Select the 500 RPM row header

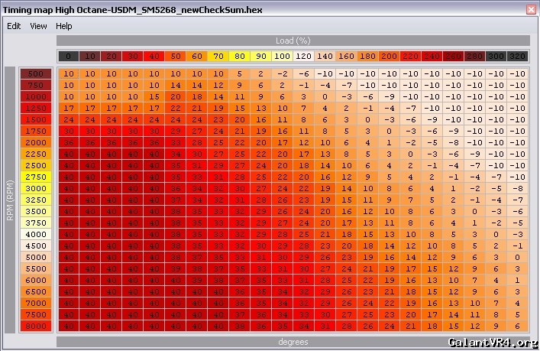coord(36,74)
